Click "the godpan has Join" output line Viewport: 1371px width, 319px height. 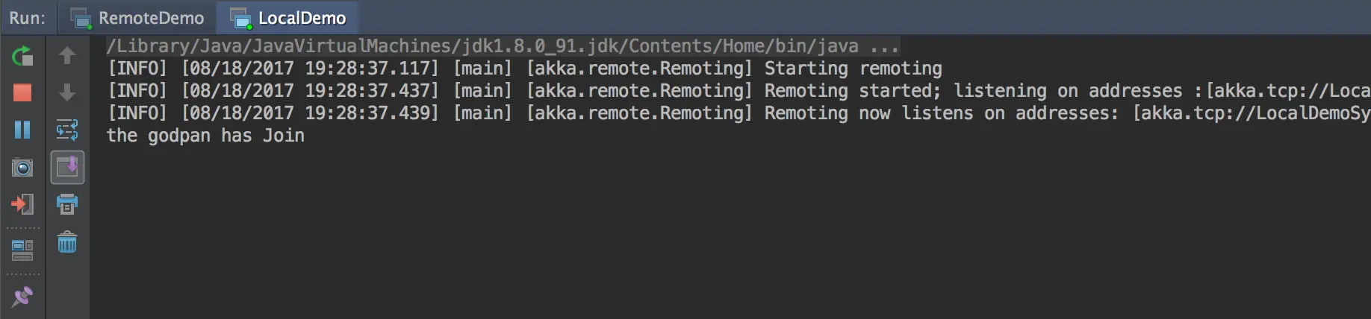coord(205,136)
